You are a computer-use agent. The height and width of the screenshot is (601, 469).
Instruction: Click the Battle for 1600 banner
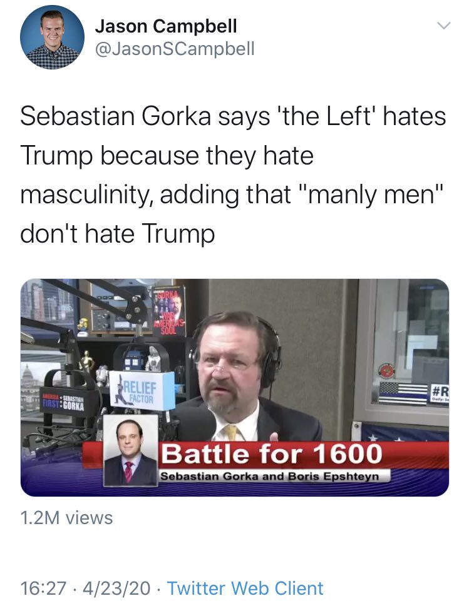point(271,453)
